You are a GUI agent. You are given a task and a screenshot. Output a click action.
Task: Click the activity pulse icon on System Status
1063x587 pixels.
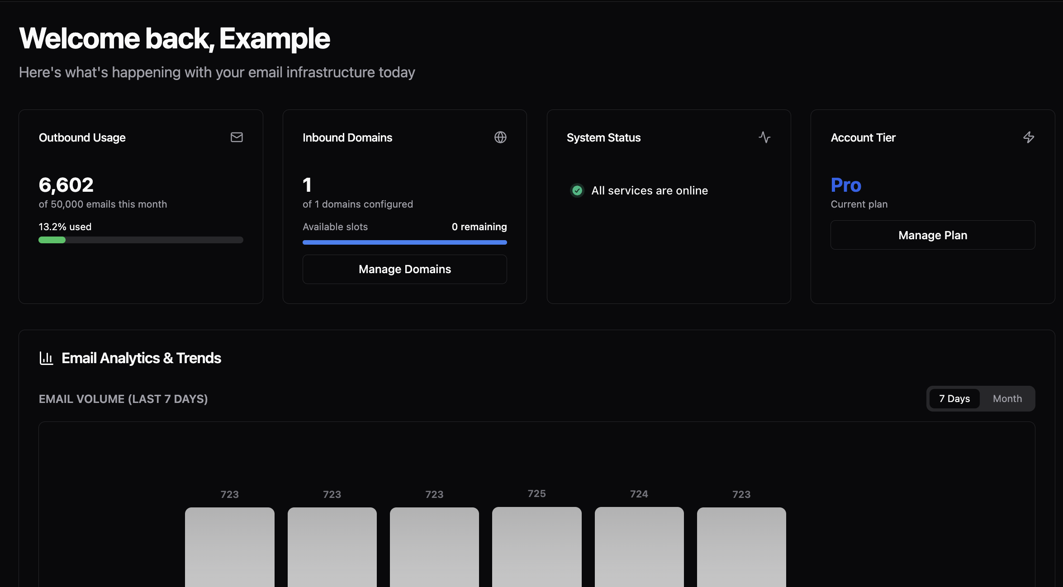[764, 137]
